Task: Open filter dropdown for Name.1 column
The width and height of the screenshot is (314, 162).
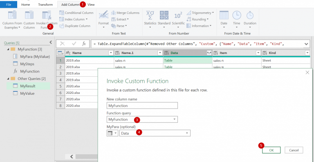Action: tap(160, 53)
